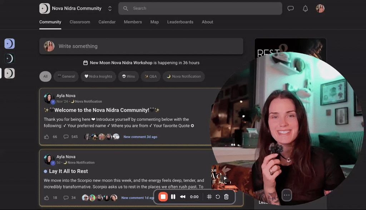
Task: Rewind the recording timeline
Action: (183, 196)
